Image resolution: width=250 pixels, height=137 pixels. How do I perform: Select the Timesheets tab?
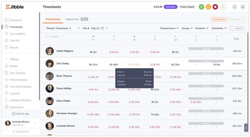[53, 19]
